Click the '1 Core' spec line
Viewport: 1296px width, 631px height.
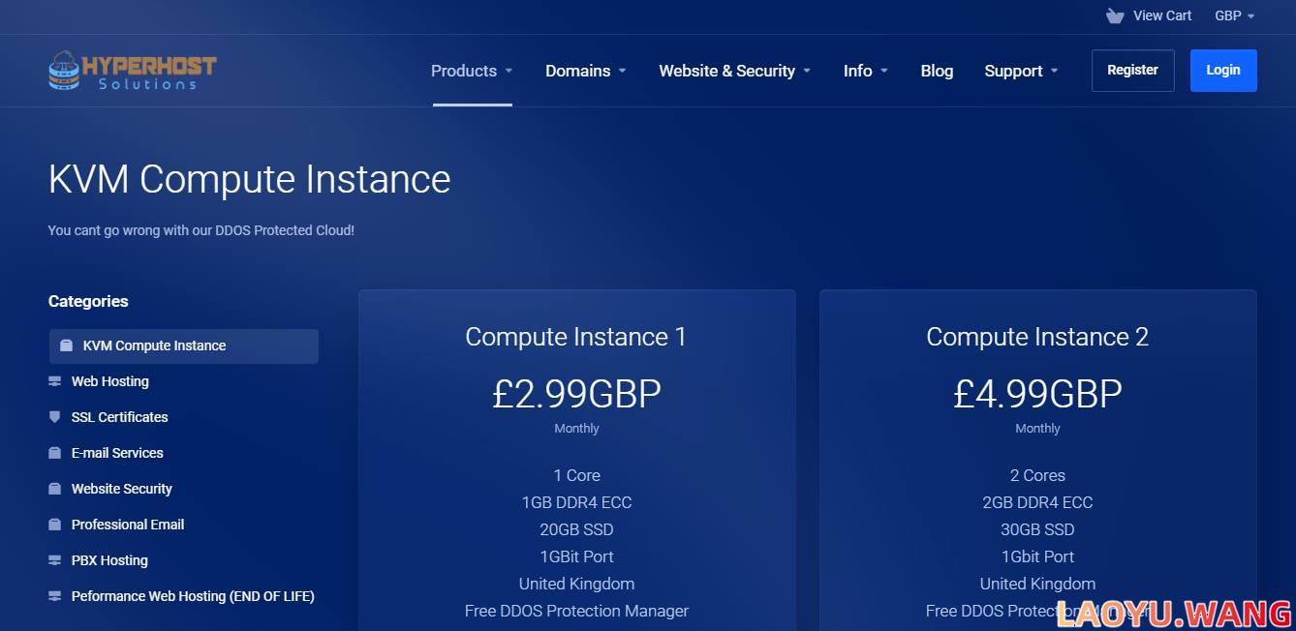tap(576, 475)
